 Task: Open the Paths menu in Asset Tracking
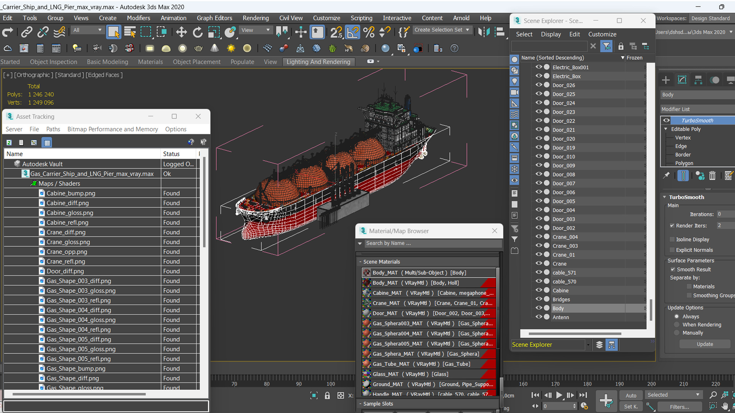tap(53, 129)
